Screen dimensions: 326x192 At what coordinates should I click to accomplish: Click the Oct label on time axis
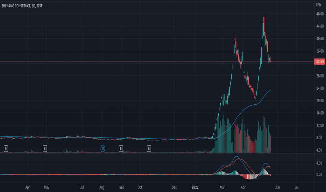[140, 187]
